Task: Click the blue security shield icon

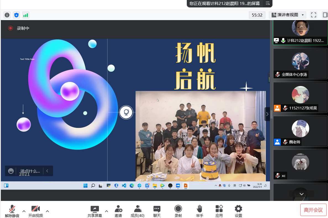Action: 16,15
